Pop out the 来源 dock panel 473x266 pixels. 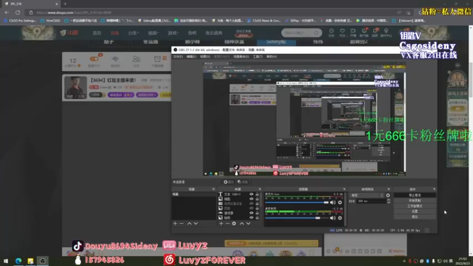point(260,189)
